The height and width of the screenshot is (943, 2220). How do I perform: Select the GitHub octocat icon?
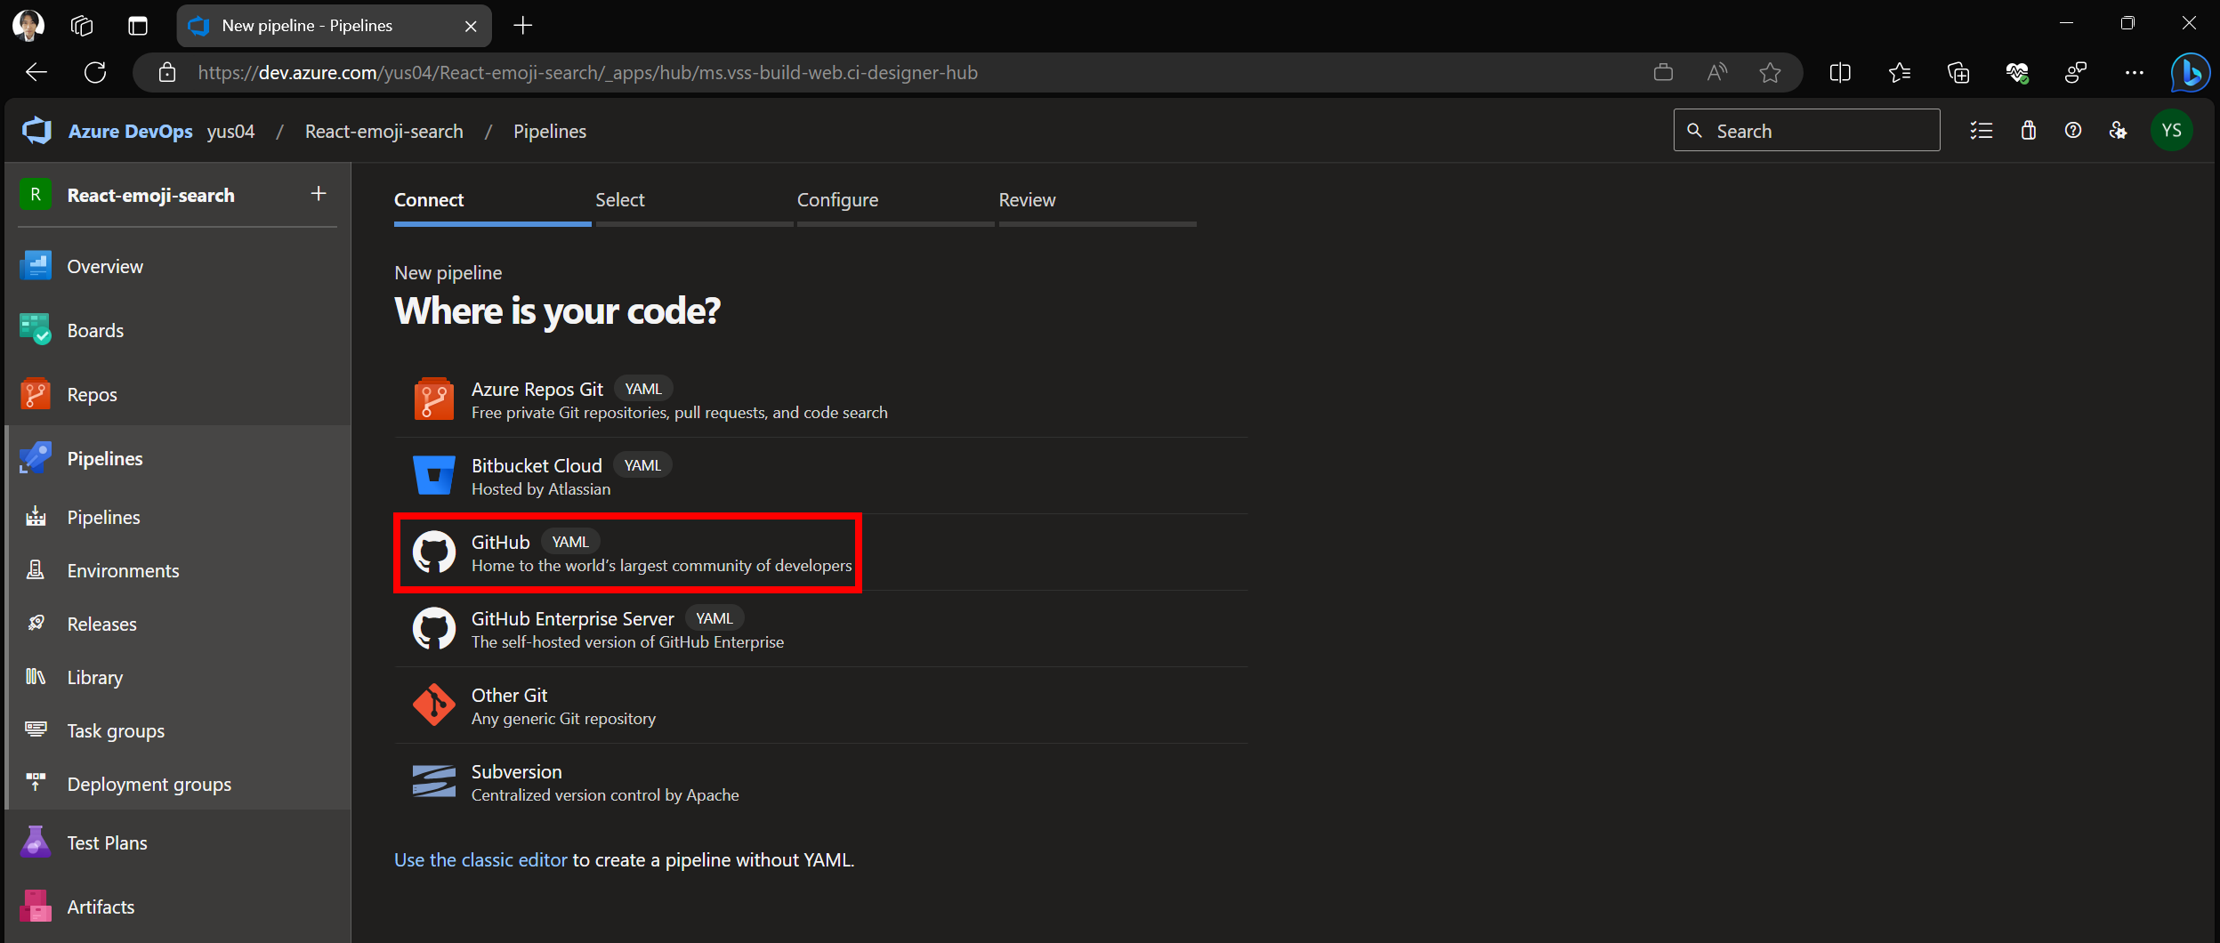click(x=434, y=552)
